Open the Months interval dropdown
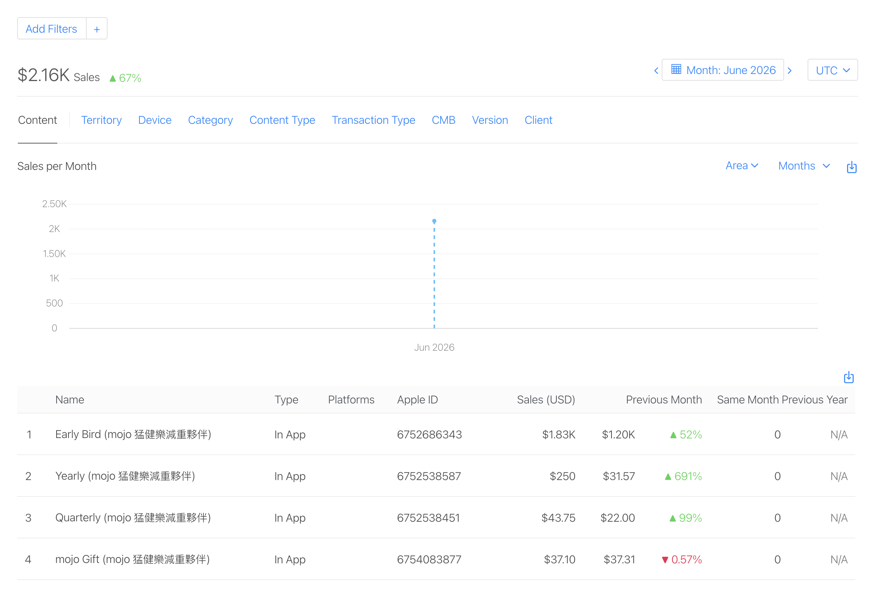The height and width of the screenshot is (589, 882). [x=804, y=166]
